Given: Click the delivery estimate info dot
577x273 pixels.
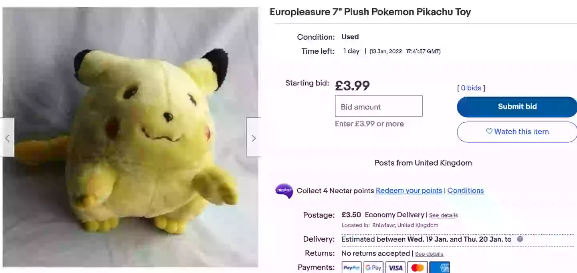Looking at the screenshot, I should (520, 239).
